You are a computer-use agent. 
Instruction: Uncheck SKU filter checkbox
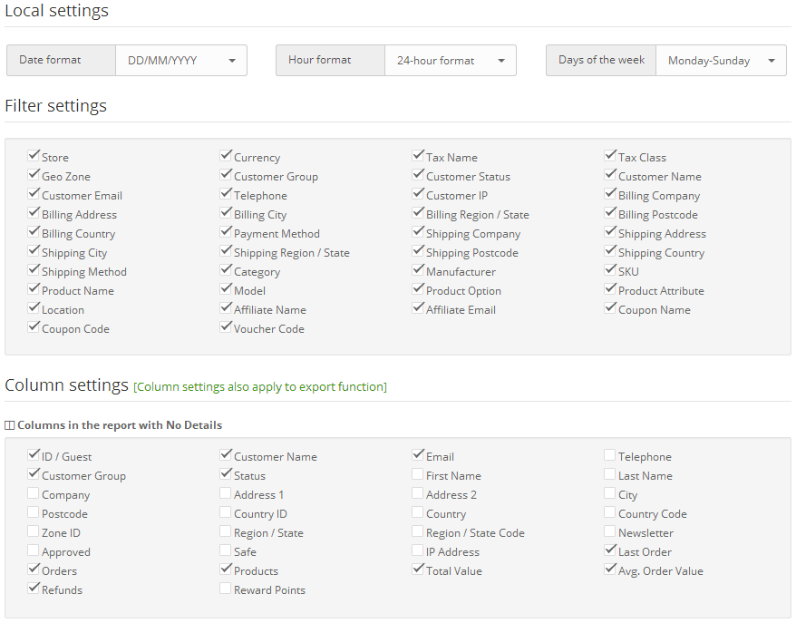609,269
